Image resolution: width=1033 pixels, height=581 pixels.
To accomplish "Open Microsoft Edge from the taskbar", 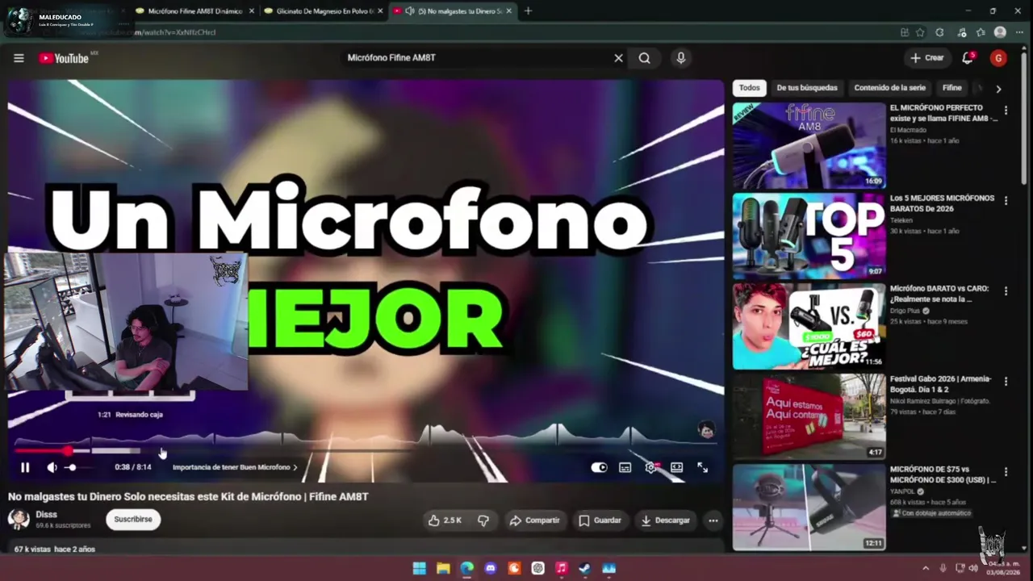I will (x=467, y=568).
